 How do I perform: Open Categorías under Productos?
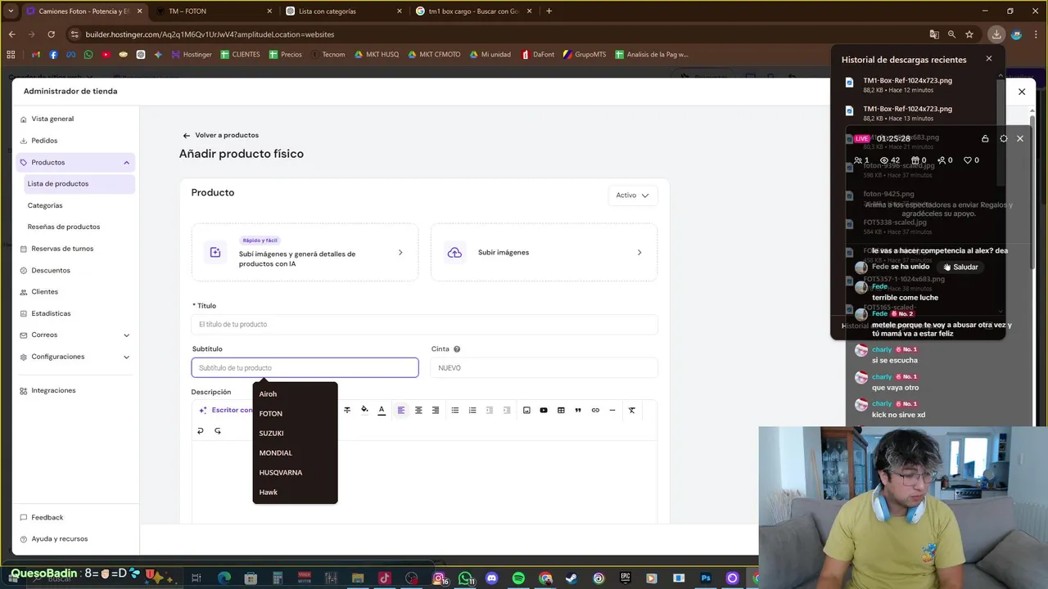coord(45,205)
